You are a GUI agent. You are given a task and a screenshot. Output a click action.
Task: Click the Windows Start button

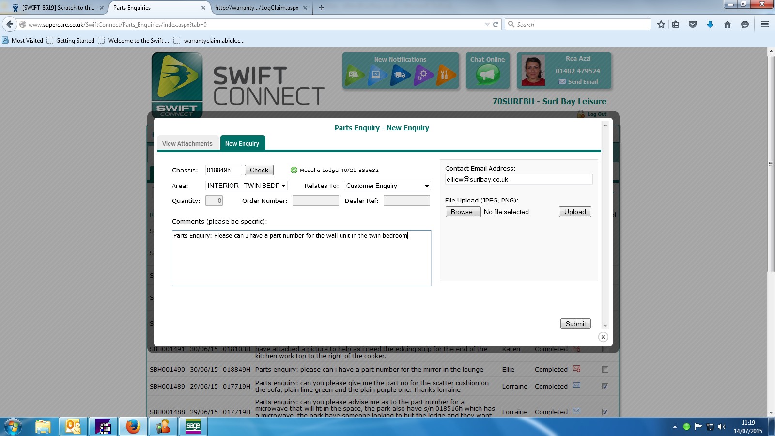click(13, 426)
